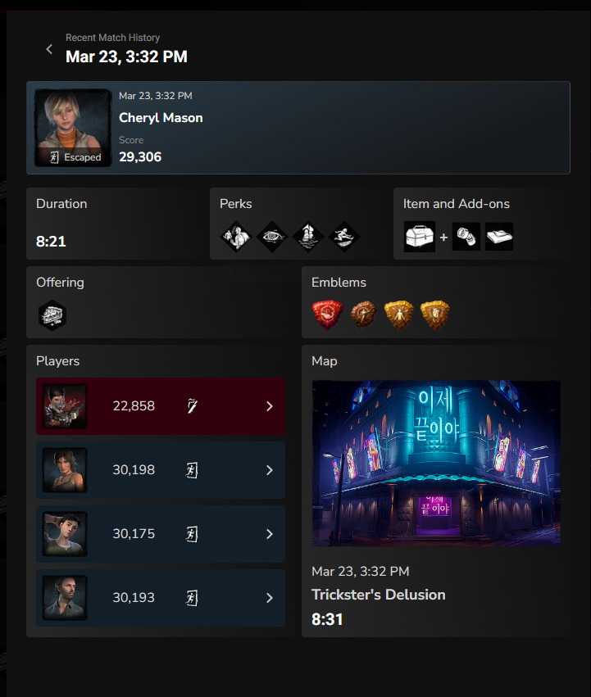The height and width of the screenshot is (697, 591).
Task: Expand the player row with 30,198
Action: coord(161,470)
